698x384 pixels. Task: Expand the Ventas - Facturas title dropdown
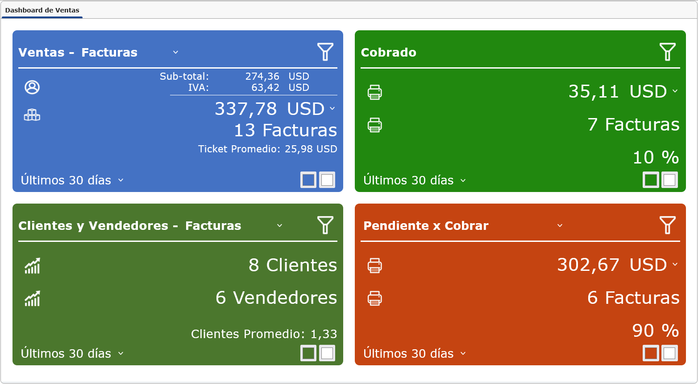point(175,52)
